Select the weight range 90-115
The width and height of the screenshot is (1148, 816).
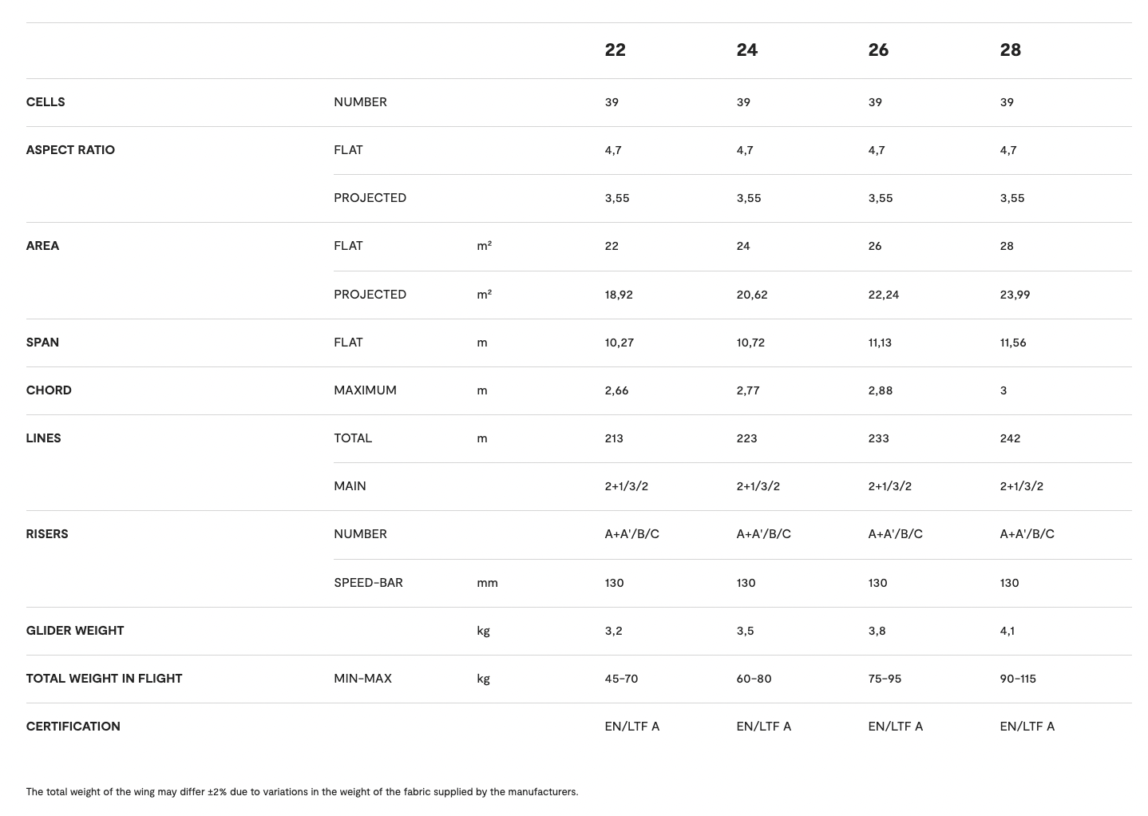point(1018,679)
